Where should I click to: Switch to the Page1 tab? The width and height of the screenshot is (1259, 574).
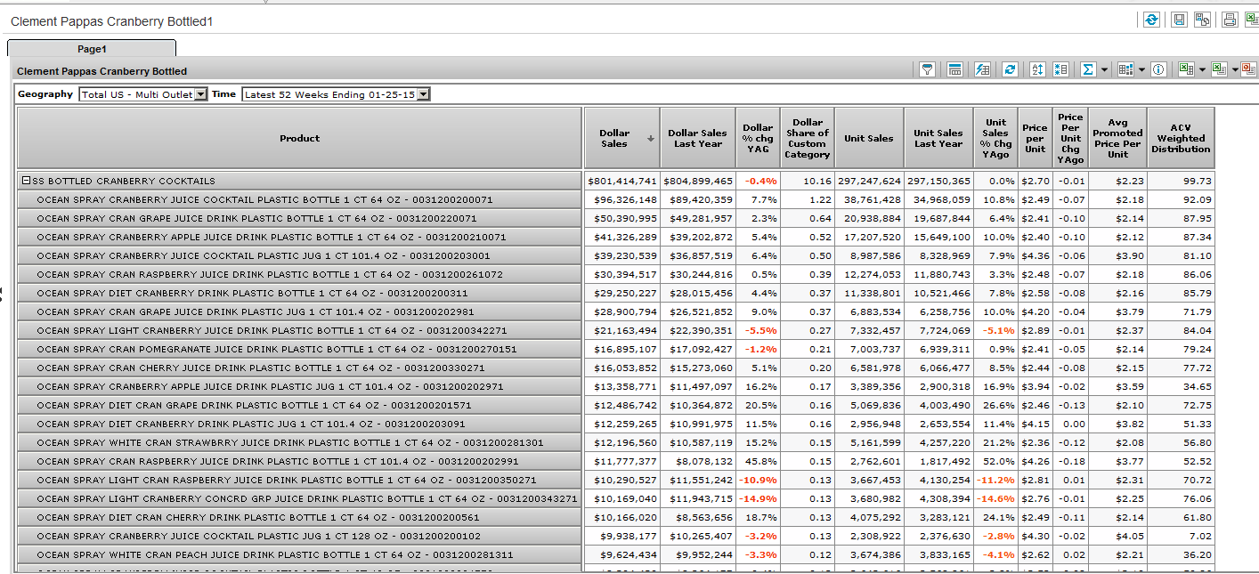point(92,49)
